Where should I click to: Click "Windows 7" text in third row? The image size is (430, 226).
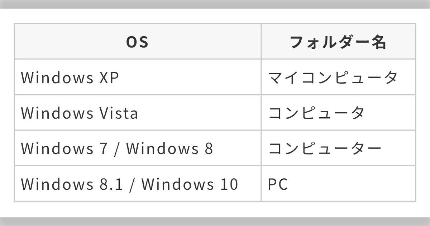[x=64, y=149]
